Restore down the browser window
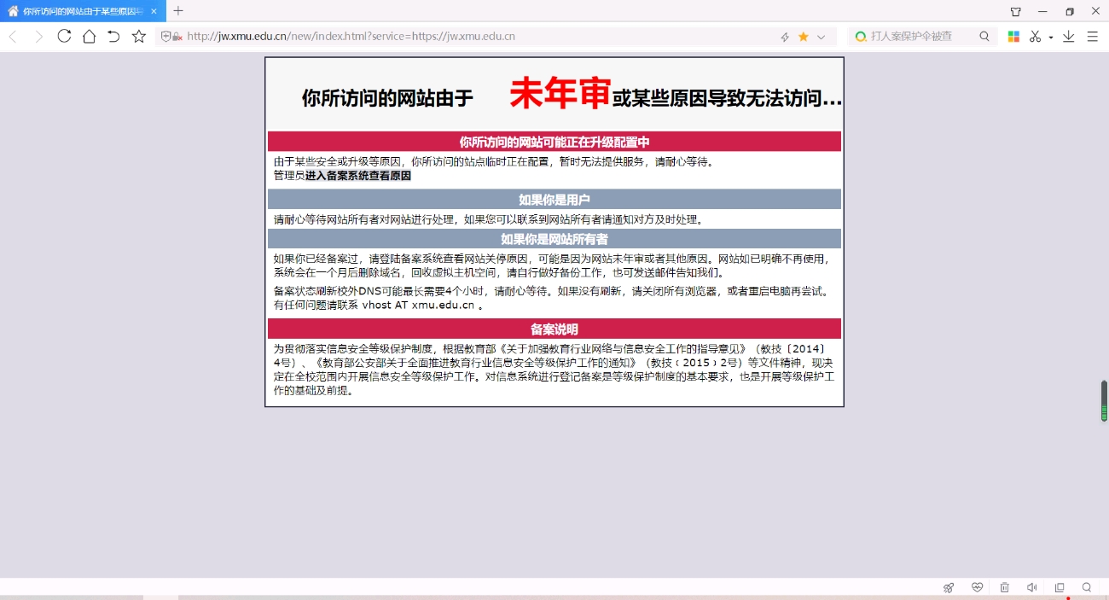Screen dimensions: 1109x600 pyautogui.click(x=1070, y=11)
